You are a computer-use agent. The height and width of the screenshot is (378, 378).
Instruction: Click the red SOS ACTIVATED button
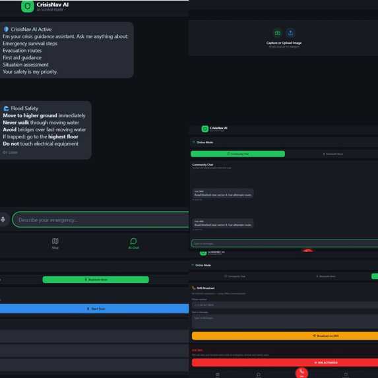[x=285, y=363]
